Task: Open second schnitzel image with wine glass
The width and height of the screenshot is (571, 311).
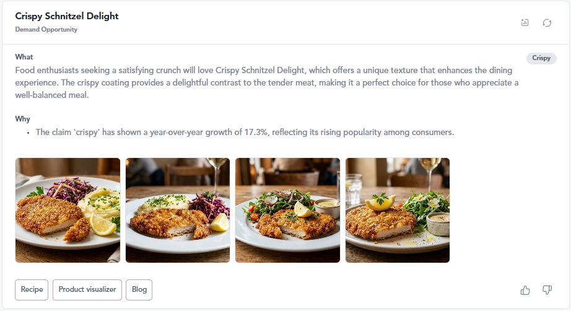Action: tap(178, 210)
